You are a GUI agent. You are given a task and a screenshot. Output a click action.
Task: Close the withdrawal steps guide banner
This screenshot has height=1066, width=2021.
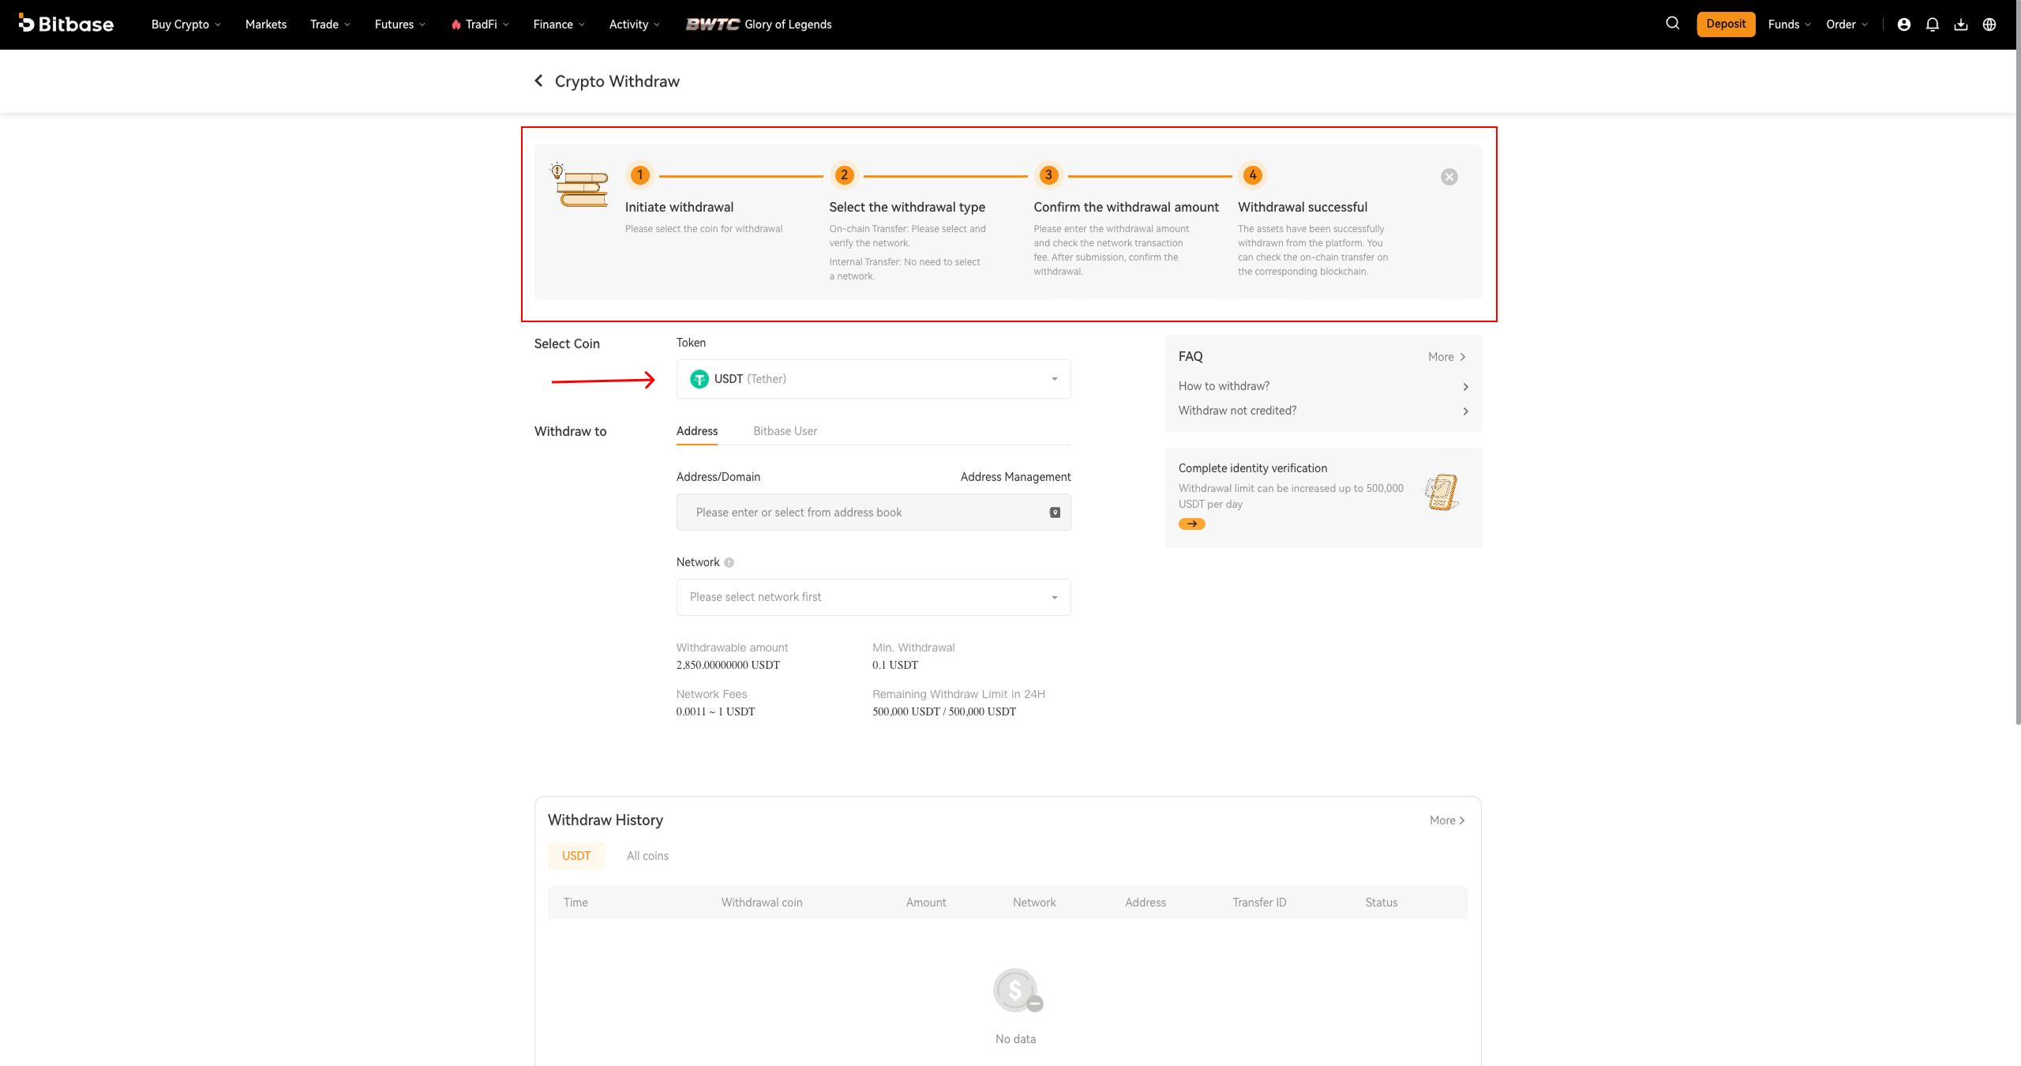coord(1449,177)
